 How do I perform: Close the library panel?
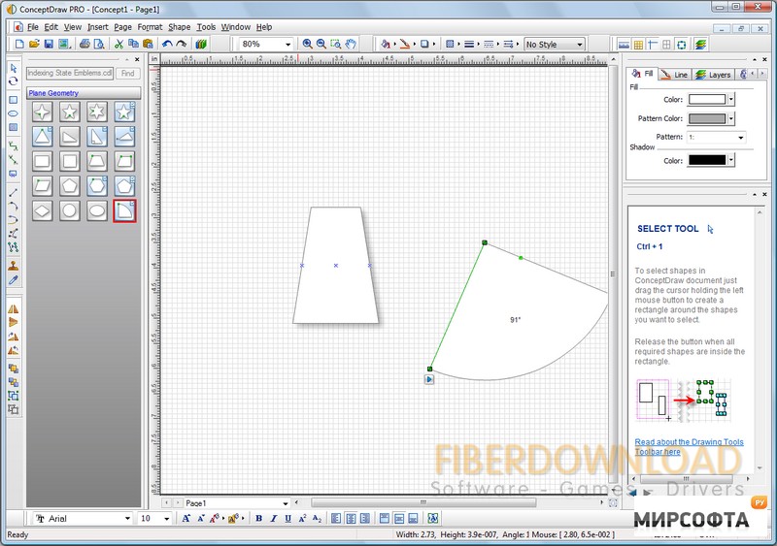(137, 59)
